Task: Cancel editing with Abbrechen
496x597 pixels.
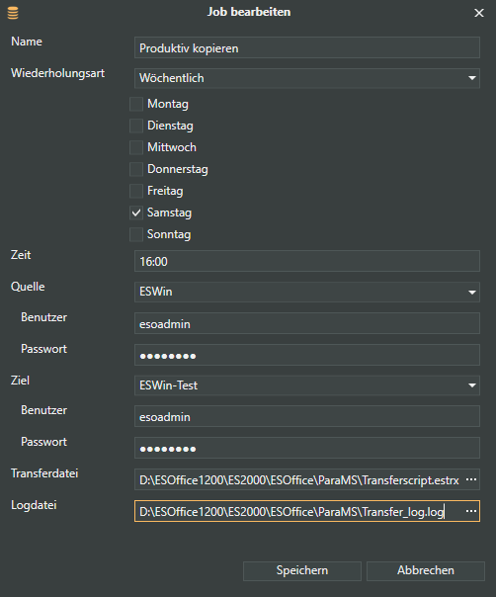Action: pyautogui.click(x=426, y=570)
